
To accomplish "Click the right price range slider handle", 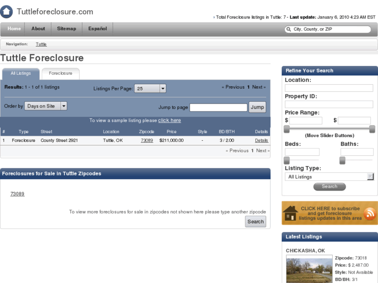I will [372, 129].
